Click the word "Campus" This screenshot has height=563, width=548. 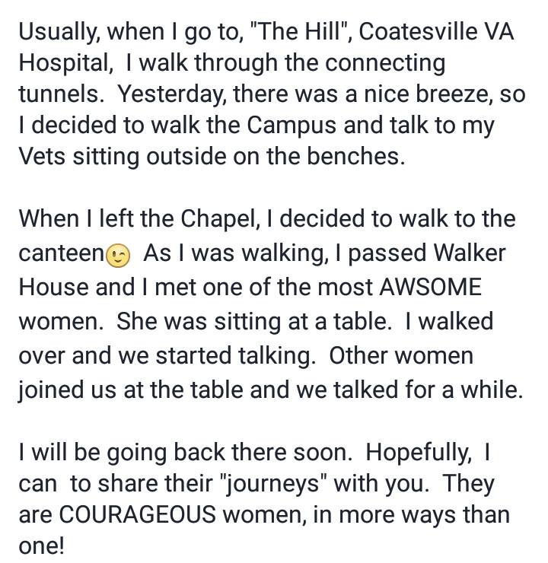click(x=292, y=126)
